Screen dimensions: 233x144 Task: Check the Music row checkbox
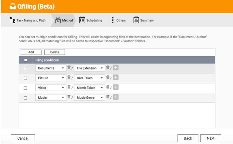(x=25, y=98)
